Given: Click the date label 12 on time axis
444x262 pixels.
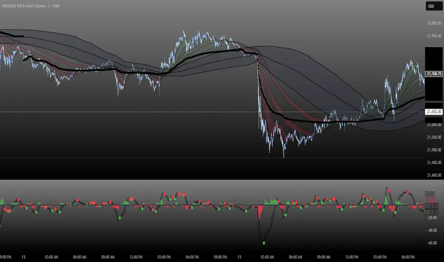Looking at the screenshot, I should pyautogui.click(x=23, y=257).
